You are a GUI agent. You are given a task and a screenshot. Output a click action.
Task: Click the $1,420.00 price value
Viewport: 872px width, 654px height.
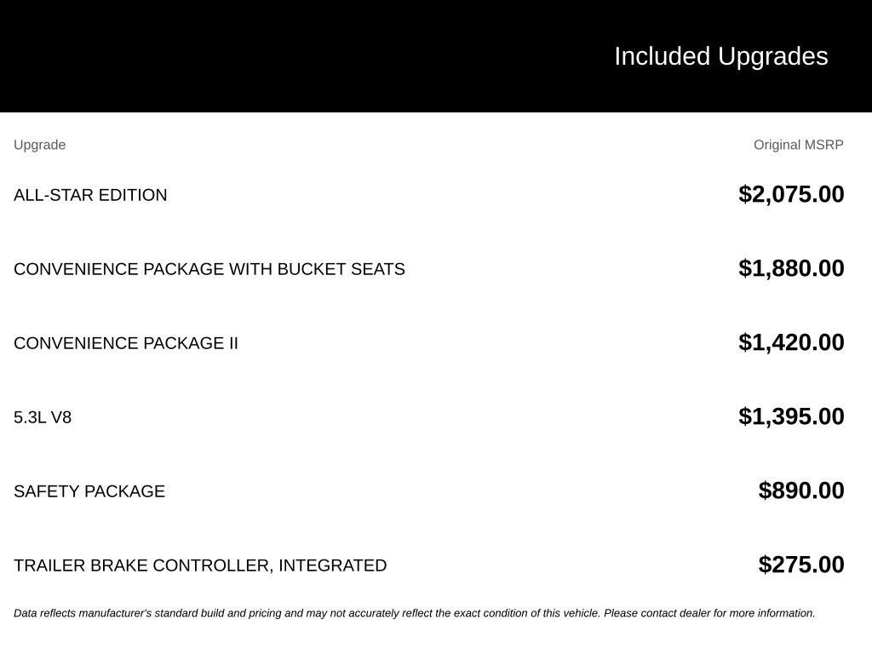coord(791,342)
